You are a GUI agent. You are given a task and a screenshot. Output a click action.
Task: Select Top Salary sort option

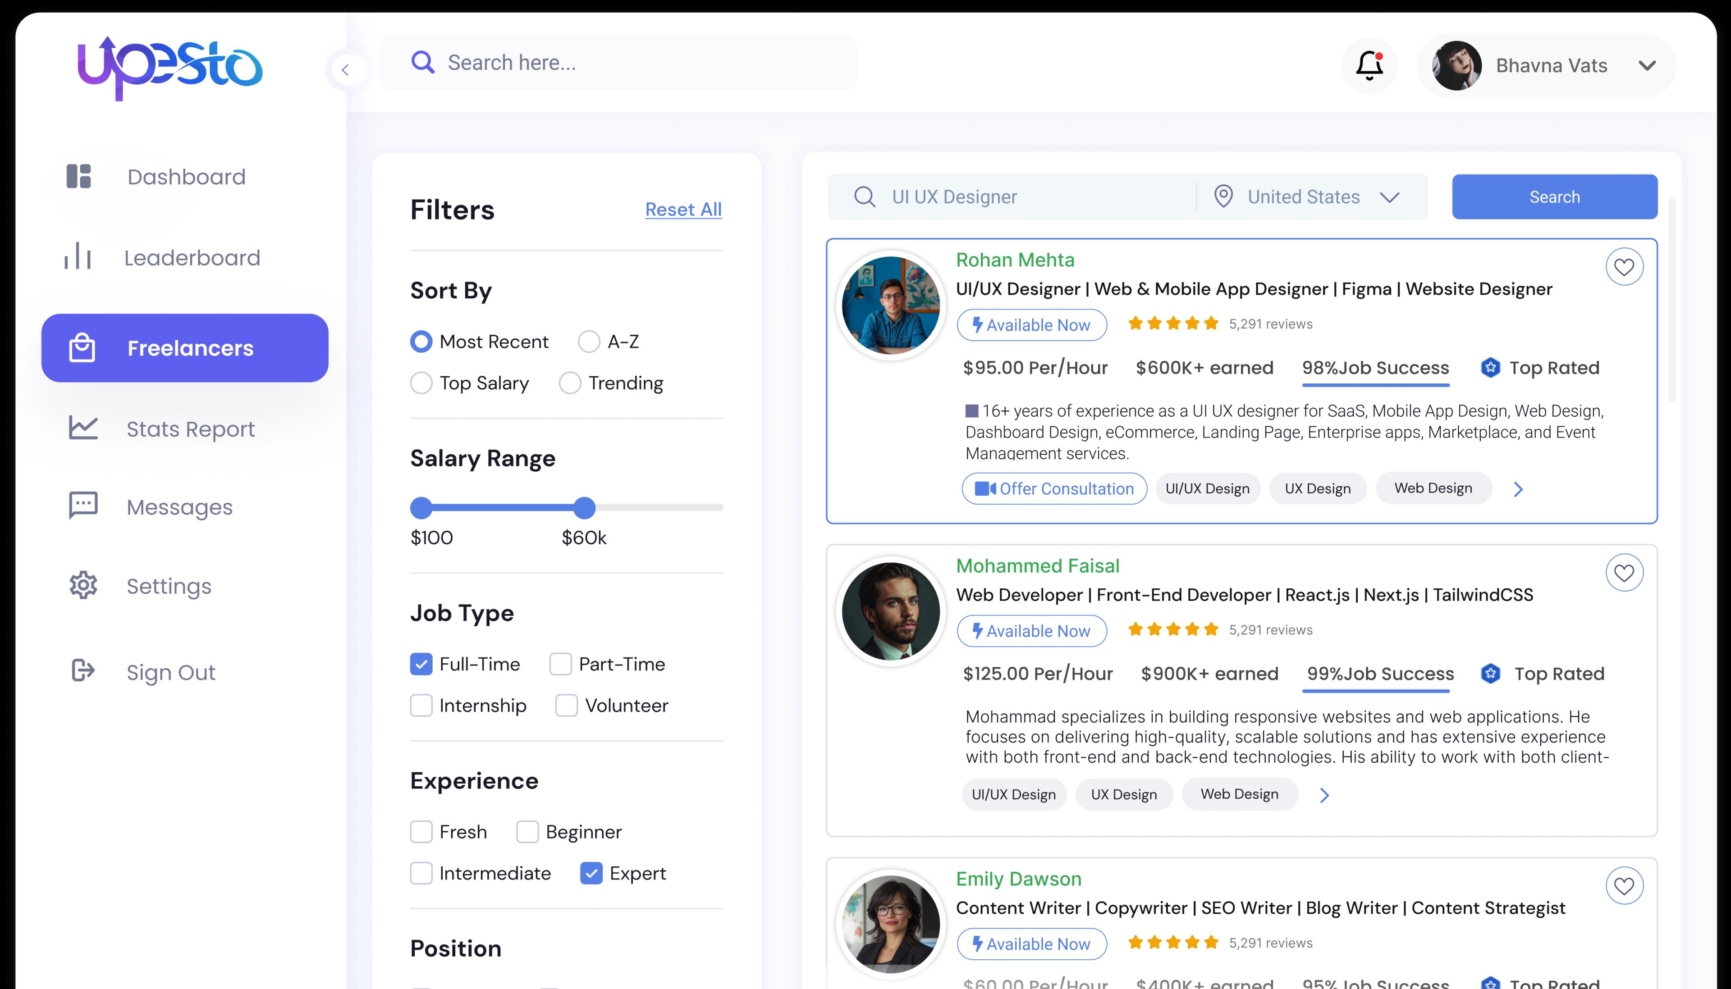click(421, 383)
